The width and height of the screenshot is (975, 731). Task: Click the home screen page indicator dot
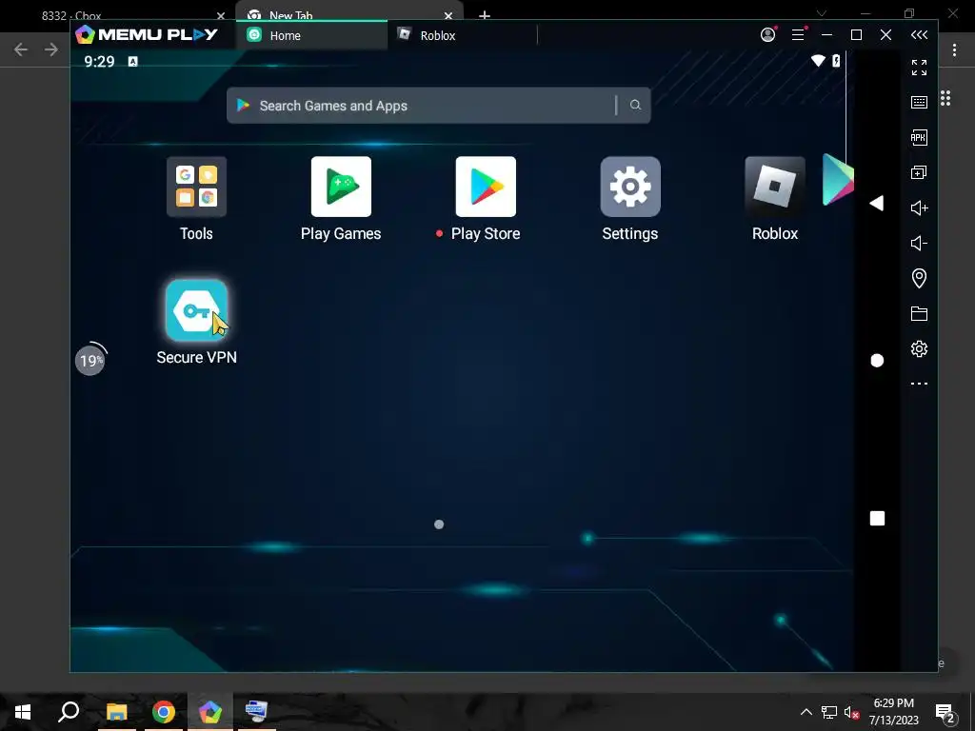pyautogui.click(x=439, y=524)
